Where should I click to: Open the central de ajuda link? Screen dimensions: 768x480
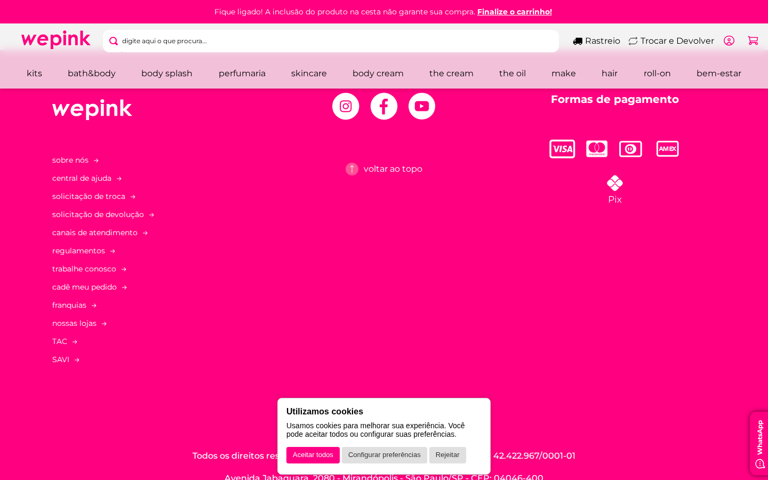pyautogui.click(x=87, y=178)
